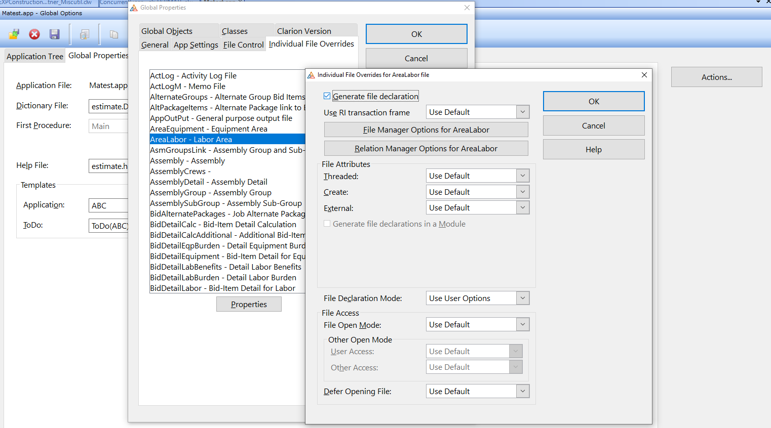Select AssemblyDetail file in the list

click(x=209, y=182)
